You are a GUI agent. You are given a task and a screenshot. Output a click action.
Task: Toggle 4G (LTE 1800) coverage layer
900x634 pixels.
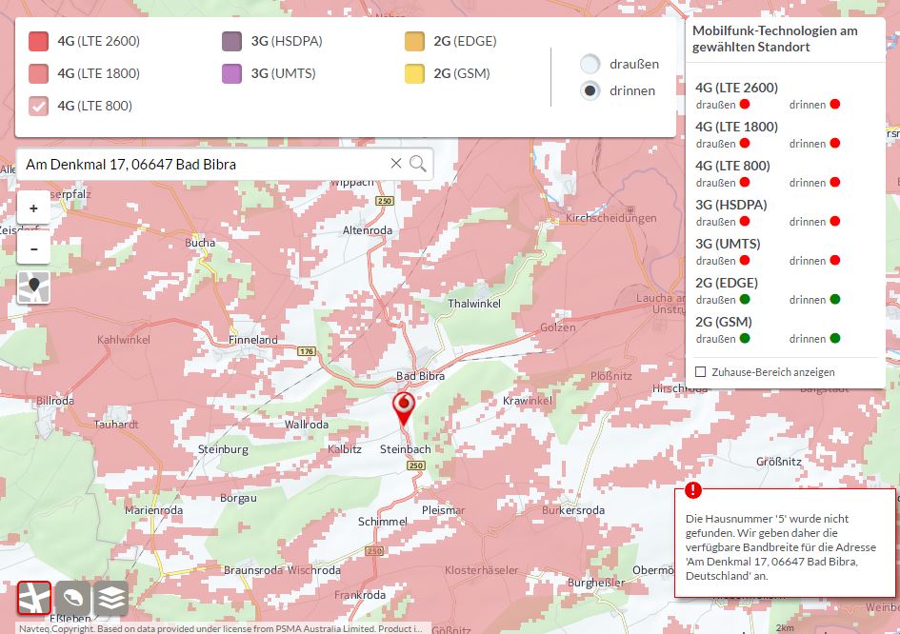[x=38, y=73]
